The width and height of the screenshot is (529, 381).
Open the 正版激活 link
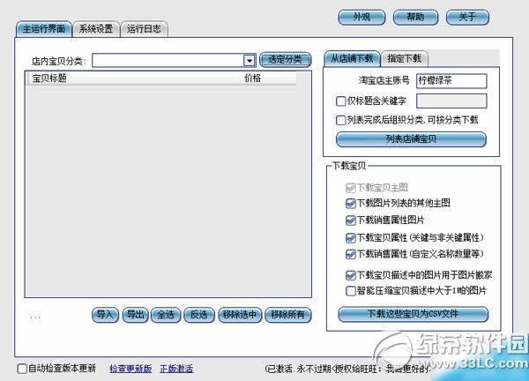point(176,369)
